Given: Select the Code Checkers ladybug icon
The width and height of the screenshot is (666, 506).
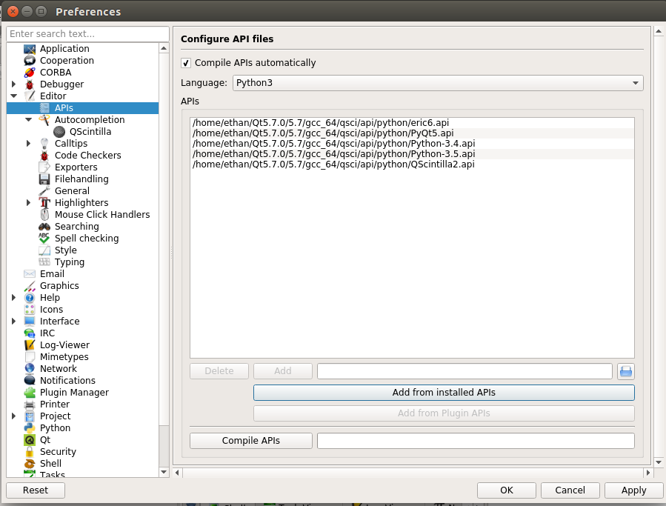Looking at the screenshot, I should (x=44, y=156).
